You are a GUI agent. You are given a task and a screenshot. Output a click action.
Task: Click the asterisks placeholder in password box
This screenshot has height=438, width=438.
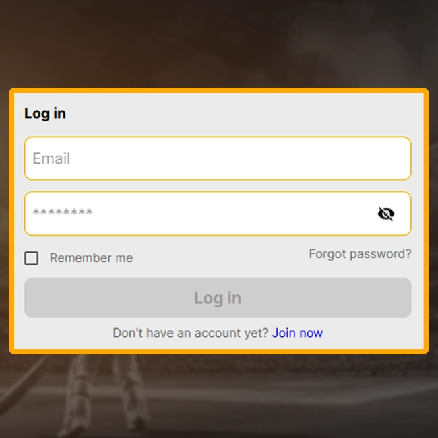point(63,212)
